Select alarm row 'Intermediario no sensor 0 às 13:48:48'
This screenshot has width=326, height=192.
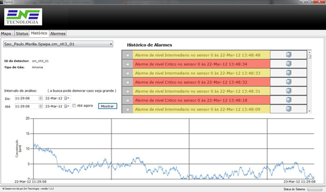[201, 55]
